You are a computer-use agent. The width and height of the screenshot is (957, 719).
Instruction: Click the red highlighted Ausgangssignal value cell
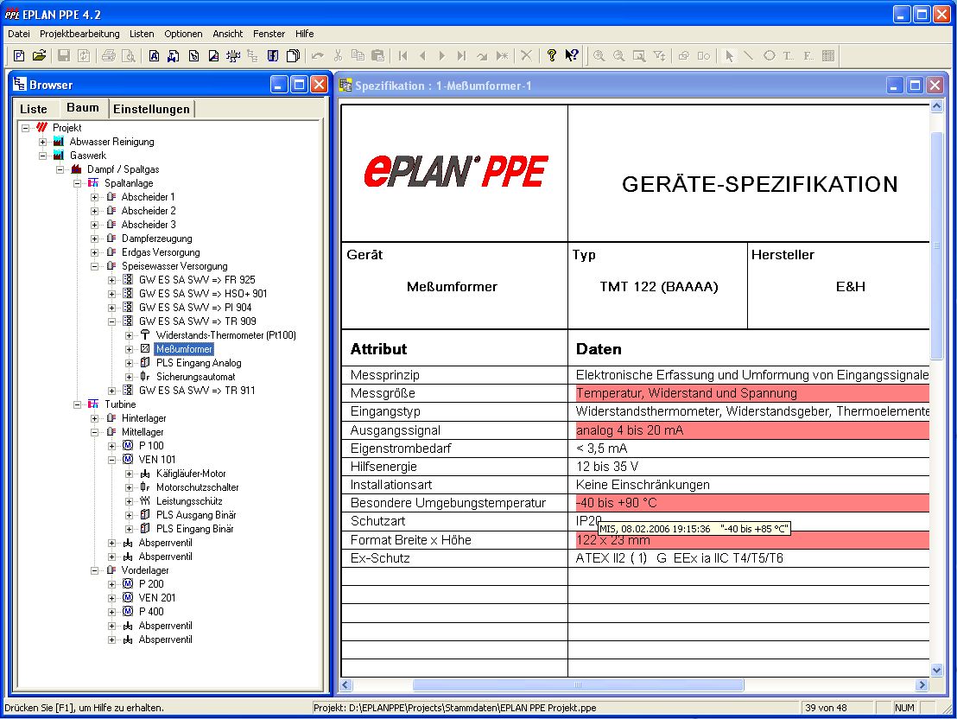coord(751,430)
